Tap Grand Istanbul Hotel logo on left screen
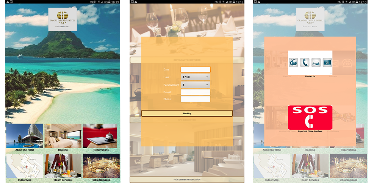374x183 pixels. (63, 19)
